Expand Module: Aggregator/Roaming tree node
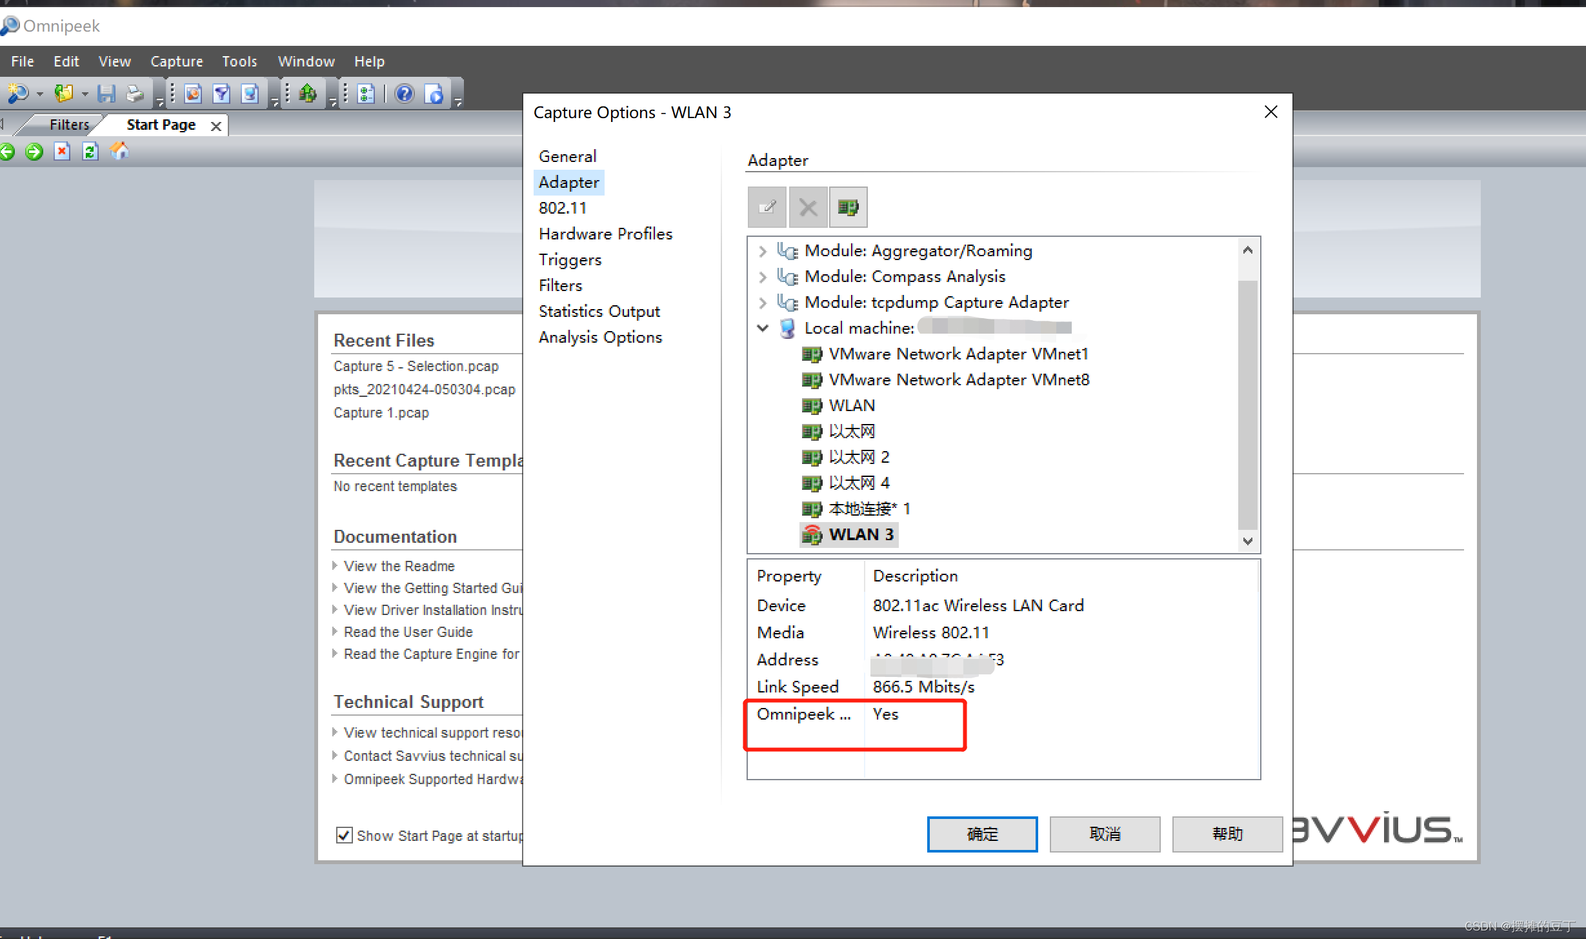 pyautogui.click(x=763, y=251)
